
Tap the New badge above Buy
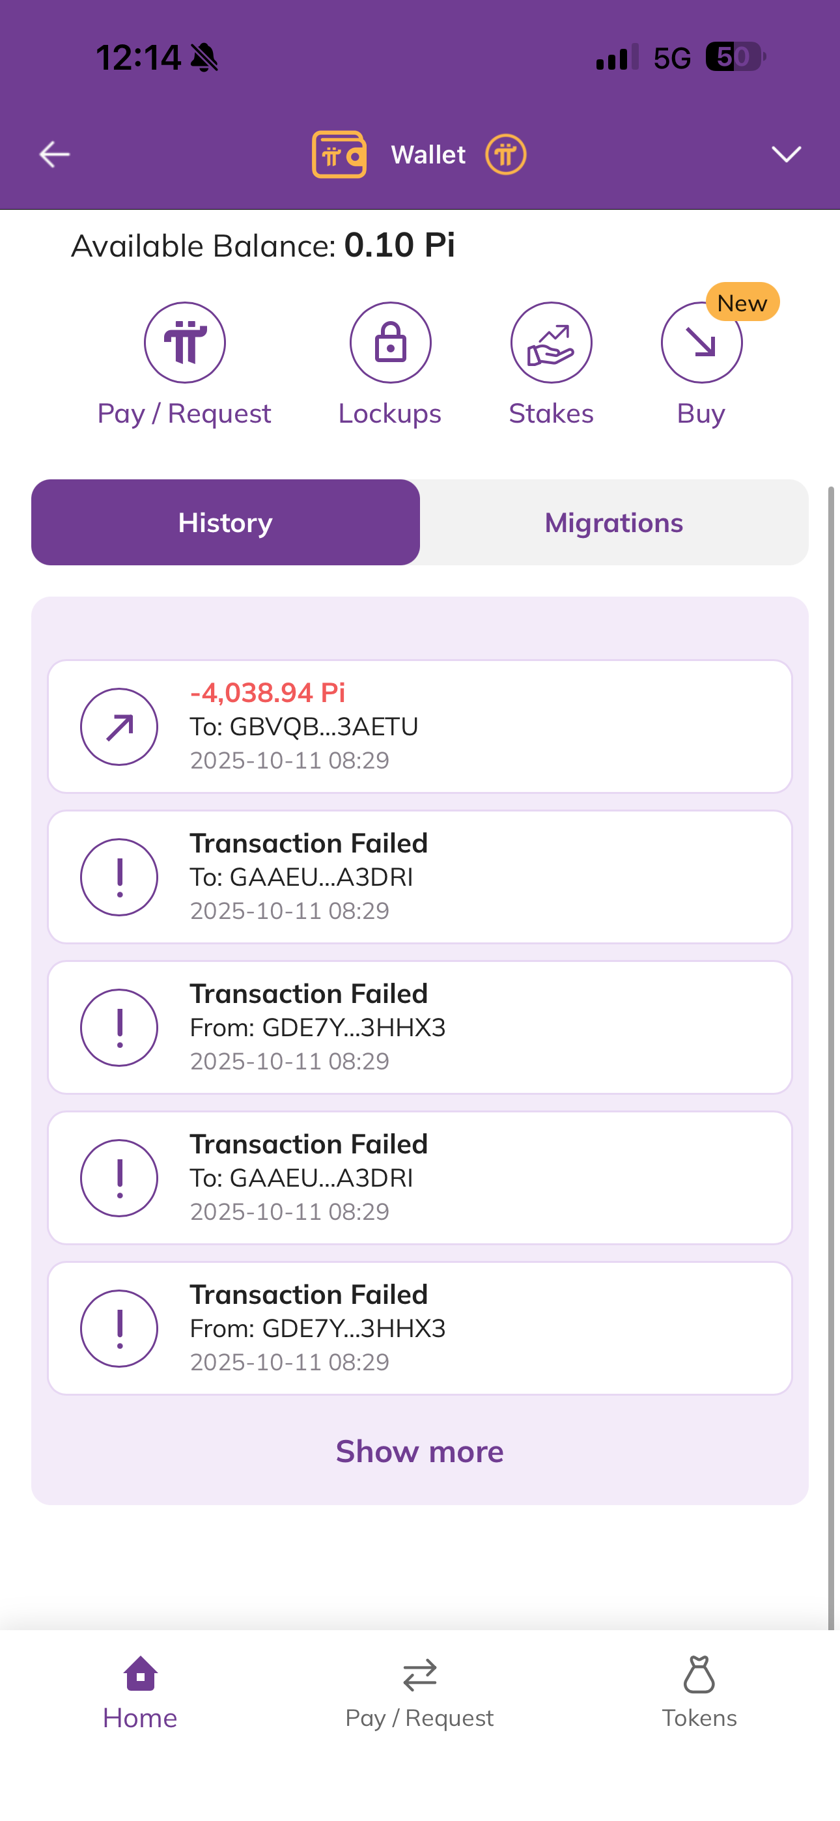coord(742,303)
